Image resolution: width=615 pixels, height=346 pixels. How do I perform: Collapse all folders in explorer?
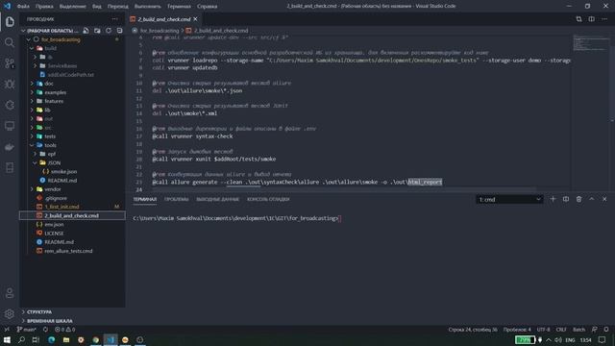(119, 30)
